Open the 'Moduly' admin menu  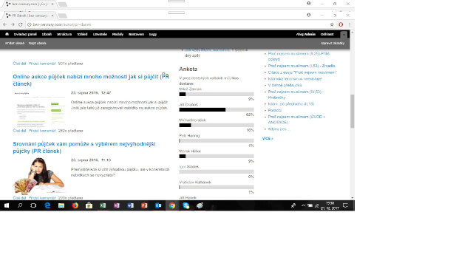(x=118, y=35)
